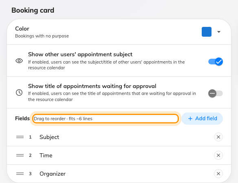Select the Time field row label

[x=46, y=155]
